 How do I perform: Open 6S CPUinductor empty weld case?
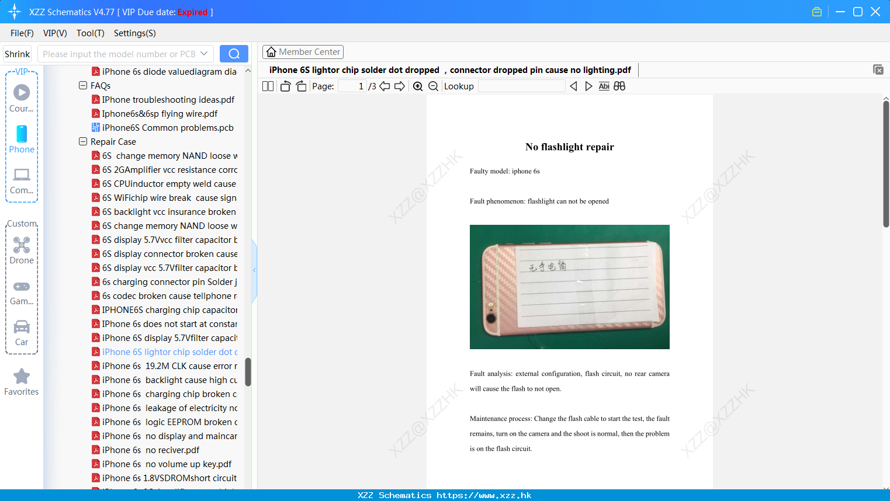click(x=169, y=184)
